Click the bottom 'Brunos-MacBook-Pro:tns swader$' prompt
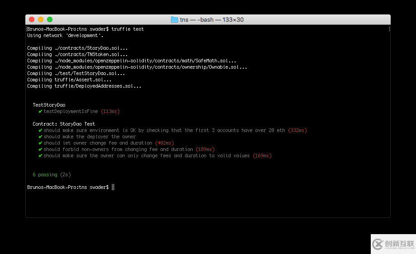416x254 pixels. (x=68, y=188)
